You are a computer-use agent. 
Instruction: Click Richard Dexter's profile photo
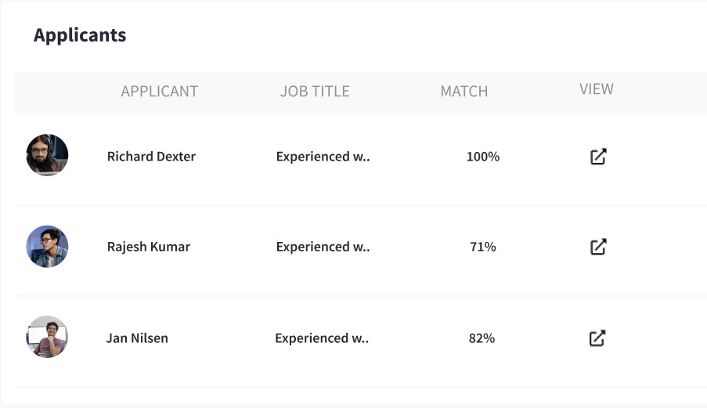coord(47,155)
